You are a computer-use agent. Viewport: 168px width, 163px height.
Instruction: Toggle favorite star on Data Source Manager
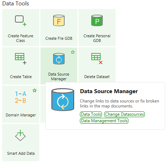click(x=73, y=52)
